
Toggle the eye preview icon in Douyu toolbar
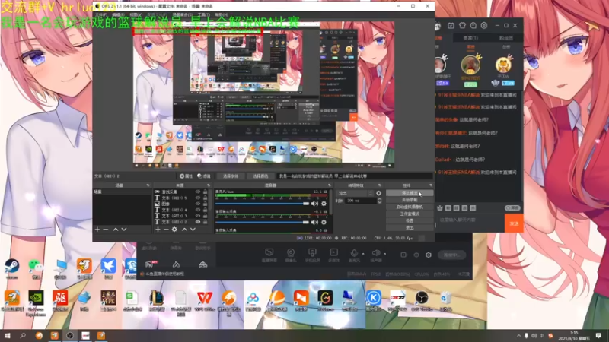[x=416, y=255]
